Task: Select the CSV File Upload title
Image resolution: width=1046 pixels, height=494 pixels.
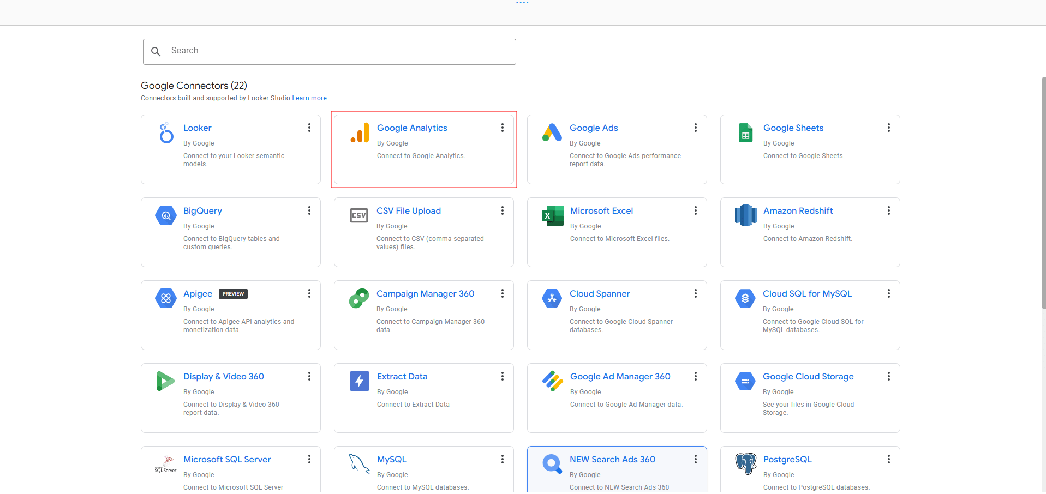Action: click(x=409, y=210)
